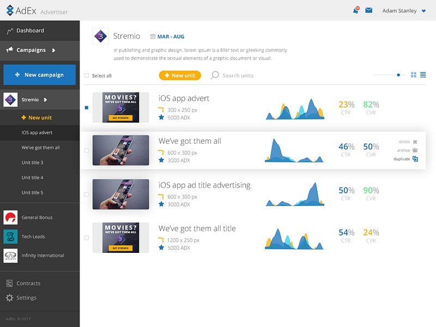This screenshot has height=327, width=436.
Task: Switch to grid view
Action: click(x=414, y=75)
